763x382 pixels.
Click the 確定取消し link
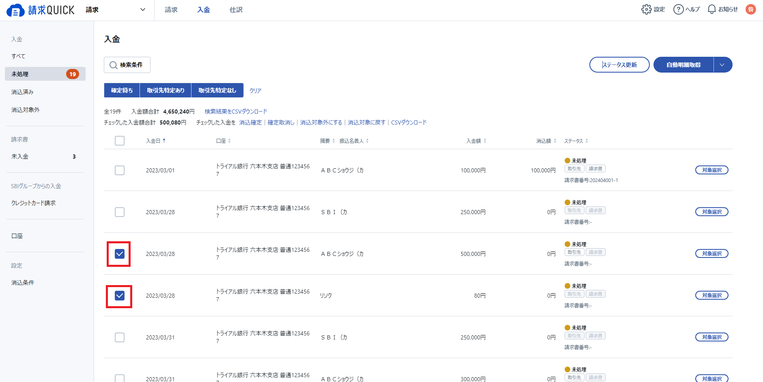(x=281, y=122)
